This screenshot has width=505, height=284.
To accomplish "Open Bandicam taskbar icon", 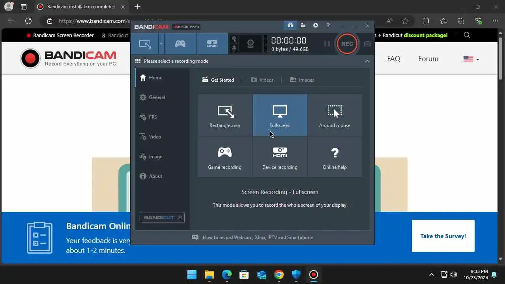I will (314, 275).
